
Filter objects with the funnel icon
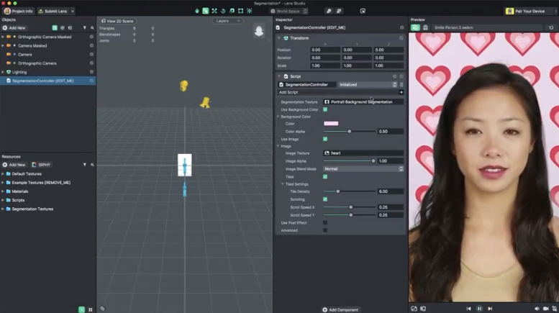pos(84,28)
